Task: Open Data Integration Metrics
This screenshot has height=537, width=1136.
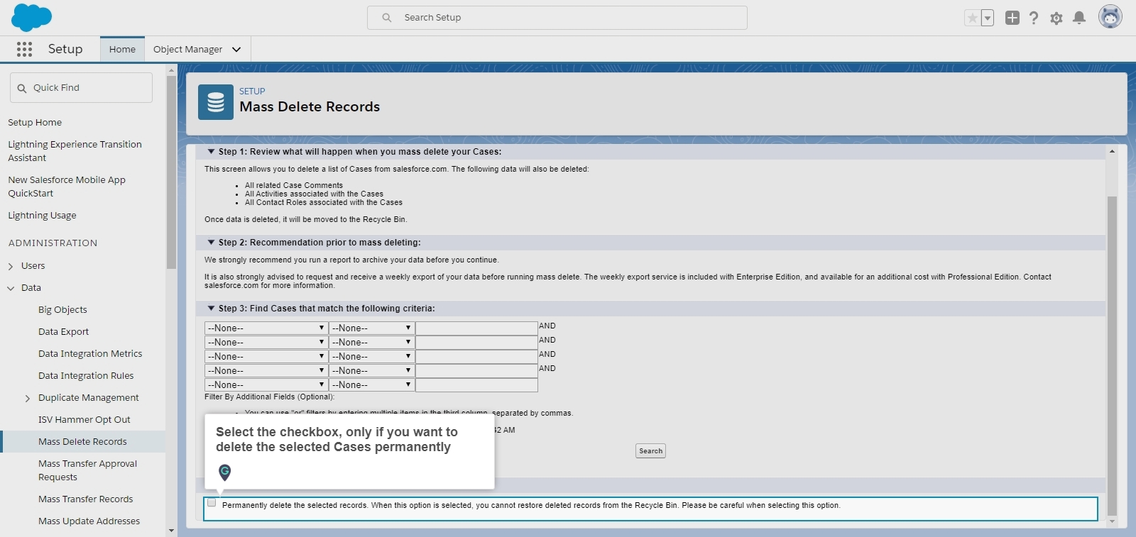Action: (x=90, y=353)
